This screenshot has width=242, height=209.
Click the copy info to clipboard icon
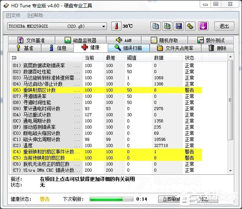click(155, 26)
